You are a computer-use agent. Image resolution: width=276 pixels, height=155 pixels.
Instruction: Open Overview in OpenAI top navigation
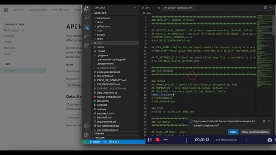pos(18,9)
